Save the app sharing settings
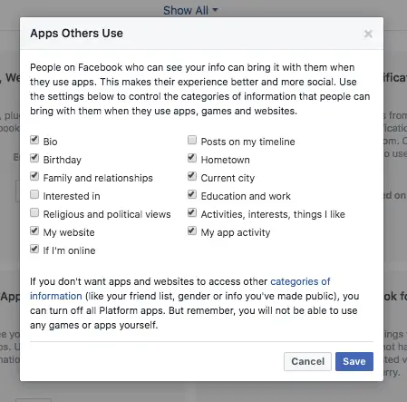This screenshot has height=402, width=407. 354,361
